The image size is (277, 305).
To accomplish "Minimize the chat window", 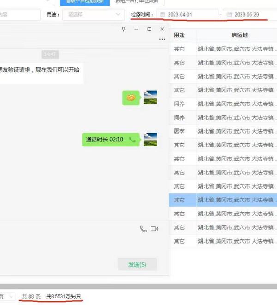I will pos(137,29).
